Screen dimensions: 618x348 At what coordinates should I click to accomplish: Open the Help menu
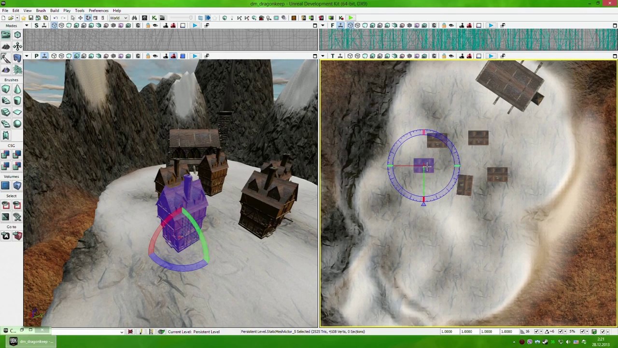(117, 10)
